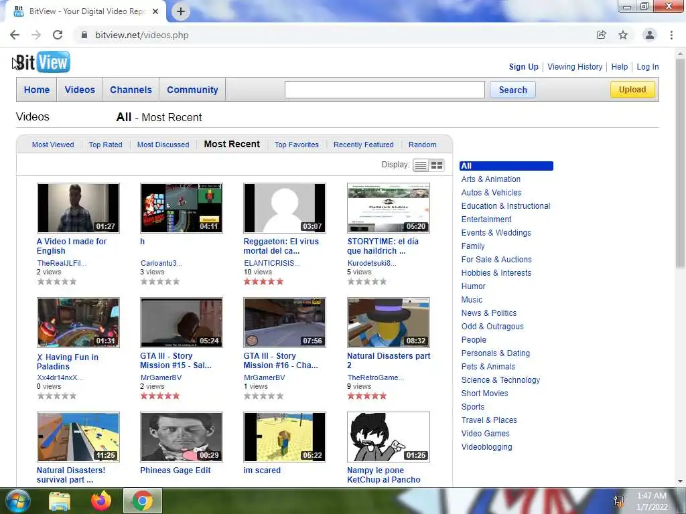Open a new browser tab with plus icon
This screenshot has height=514, width=686.
pyautogui.click(x=181, y=11)
